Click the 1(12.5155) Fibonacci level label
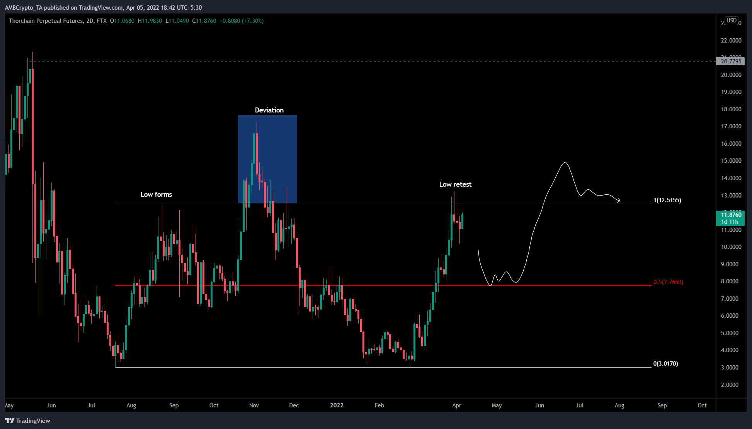Screen dimensions: 752x429 click(667, 200)
